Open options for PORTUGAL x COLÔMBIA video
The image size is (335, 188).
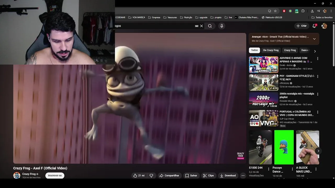coord(317,112)
